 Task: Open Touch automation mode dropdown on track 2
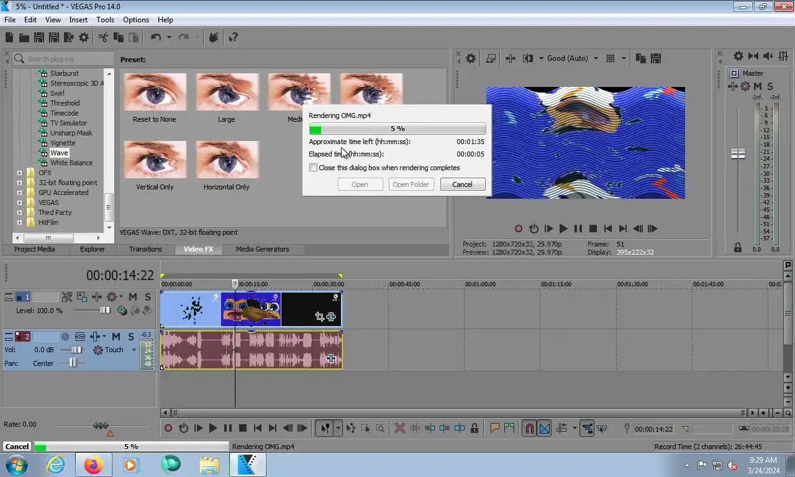pyautogui.click(x=134, y=350)
